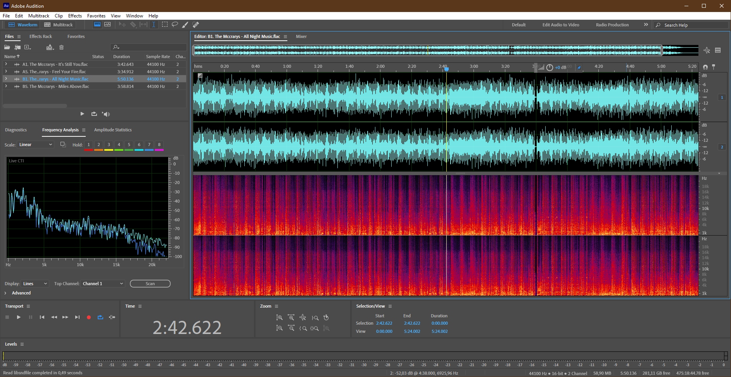Zoom out full in the overview navigator
The height and width of the screenshot is (377, 731).
[x=707, y=50]
